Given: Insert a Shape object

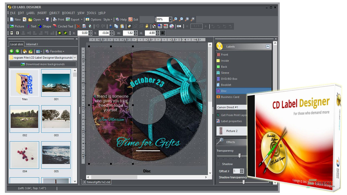Looking at the screenshot, I should tap(44, 26).
